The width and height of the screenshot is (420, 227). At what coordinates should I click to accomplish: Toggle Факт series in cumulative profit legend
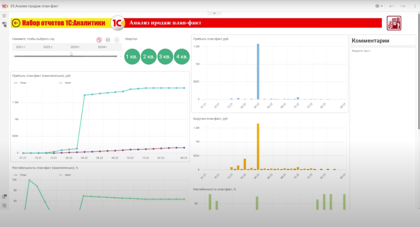65,83
